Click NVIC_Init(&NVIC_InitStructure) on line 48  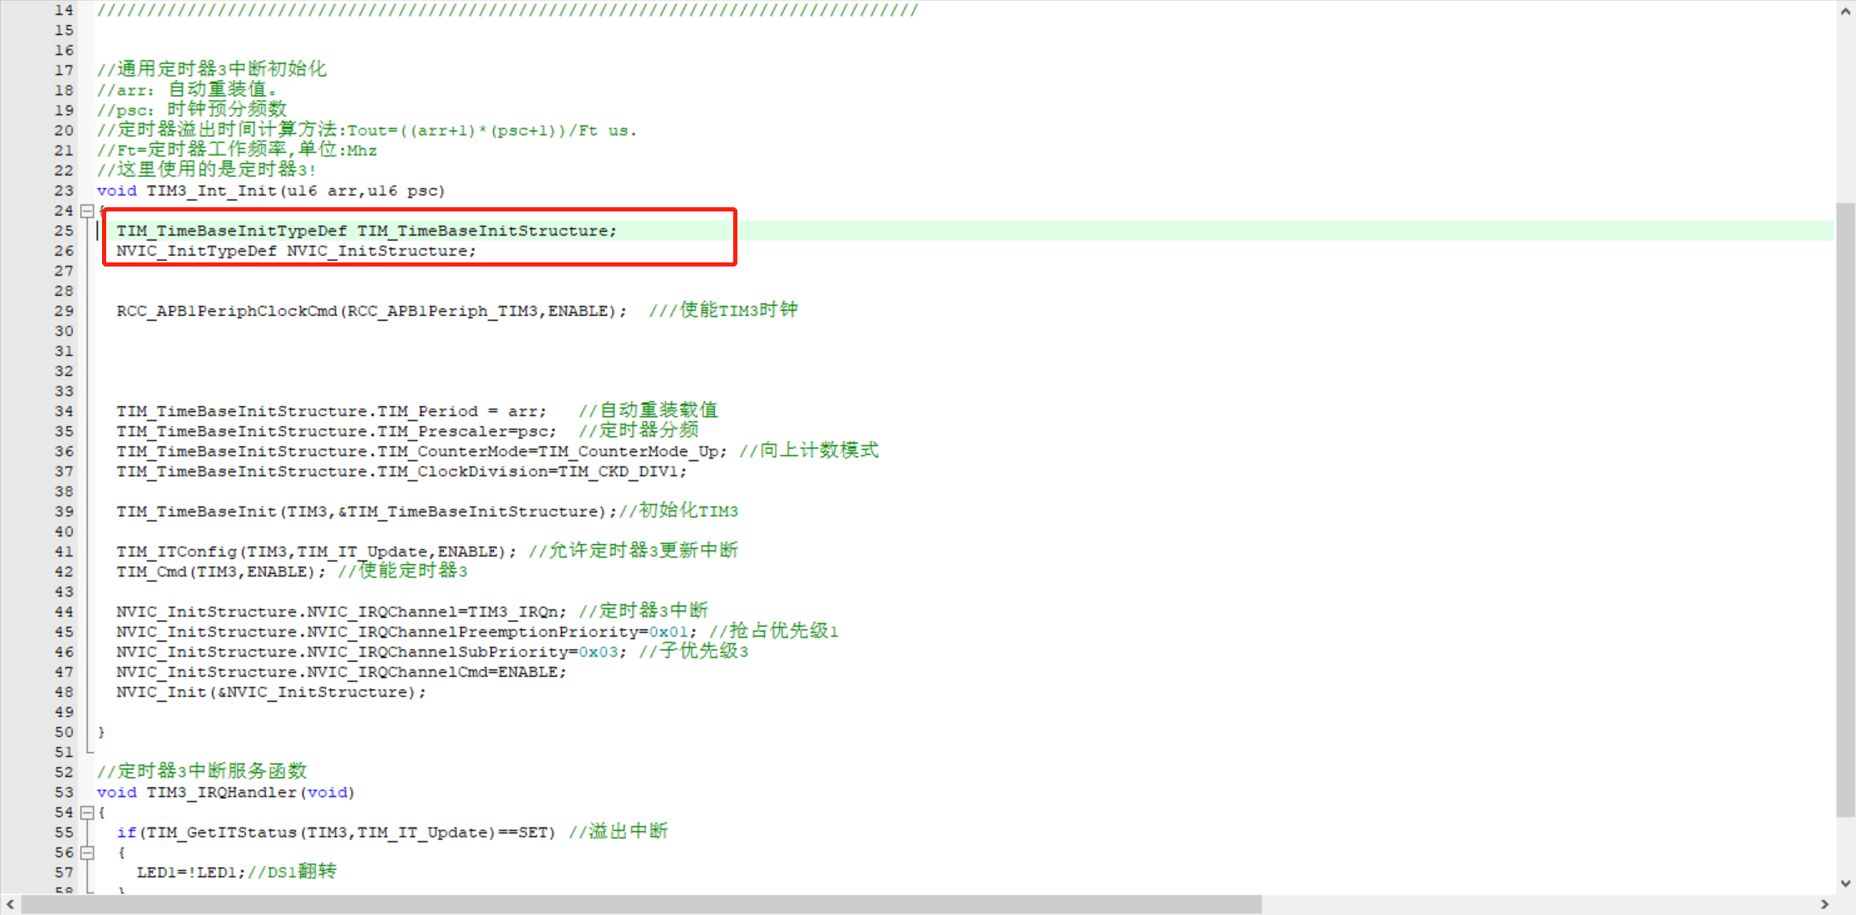[x=269, y=692]
